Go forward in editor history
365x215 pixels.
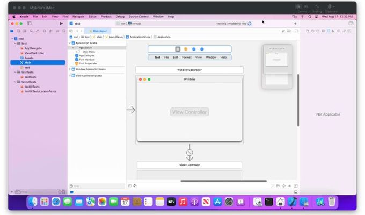click(81, 31)
